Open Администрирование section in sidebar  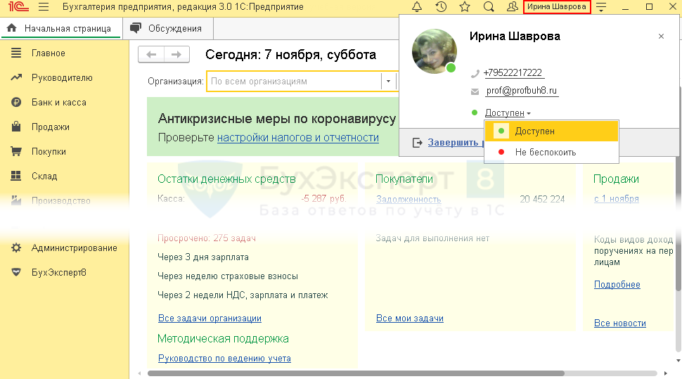[74, 248]
